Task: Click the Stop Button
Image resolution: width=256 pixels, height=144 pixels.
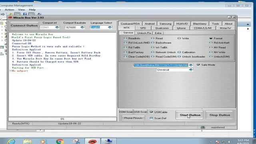Action: pyautogui.click(x=219, y=115)
